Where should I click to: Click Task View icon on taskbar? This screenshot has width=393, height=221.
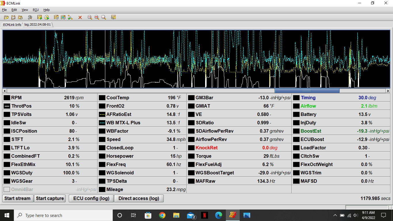133,215
